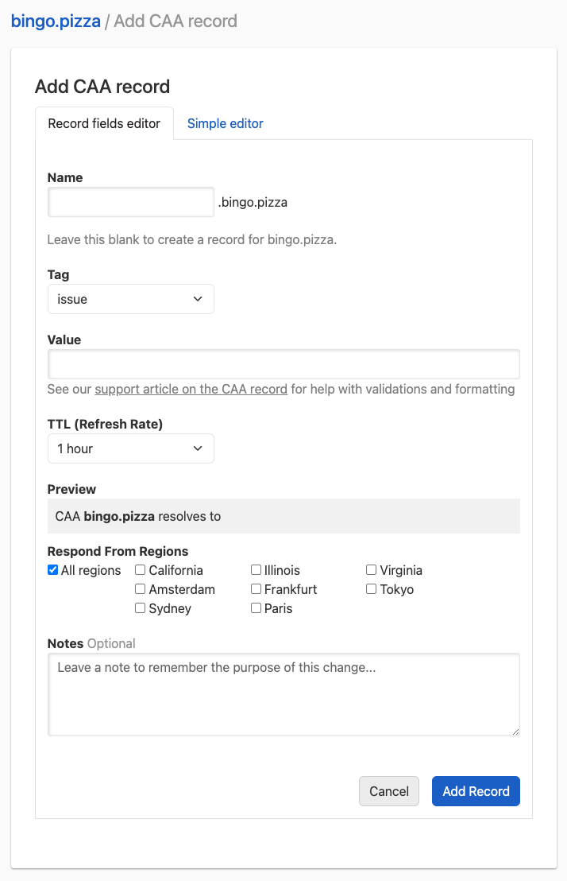The image size is (567, 881).
Task: Enable responding from Virginia
Action: (371, 570)
